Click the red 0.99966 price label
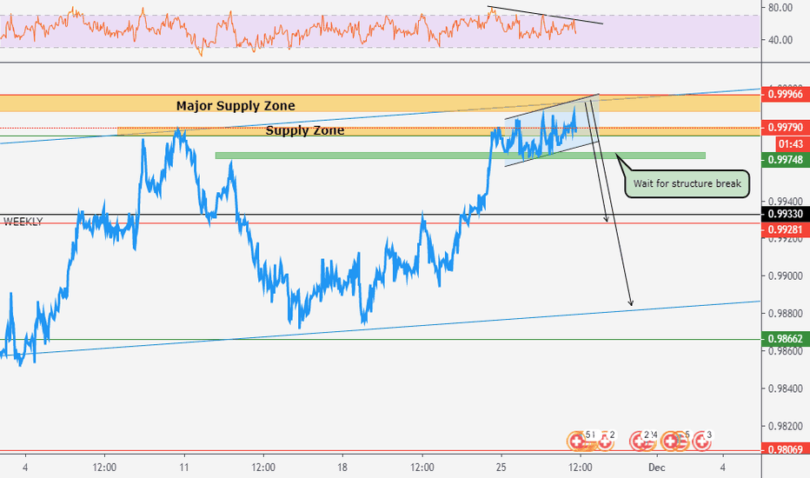Image resolution: width=810 pixels, height=478 pixels. coord(785,94)
